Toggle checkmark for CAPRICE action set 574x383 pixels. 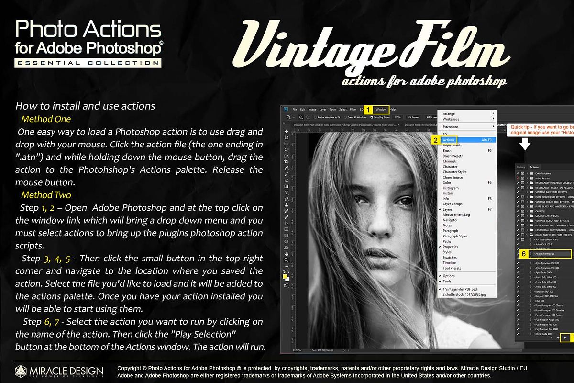point(518,211)
